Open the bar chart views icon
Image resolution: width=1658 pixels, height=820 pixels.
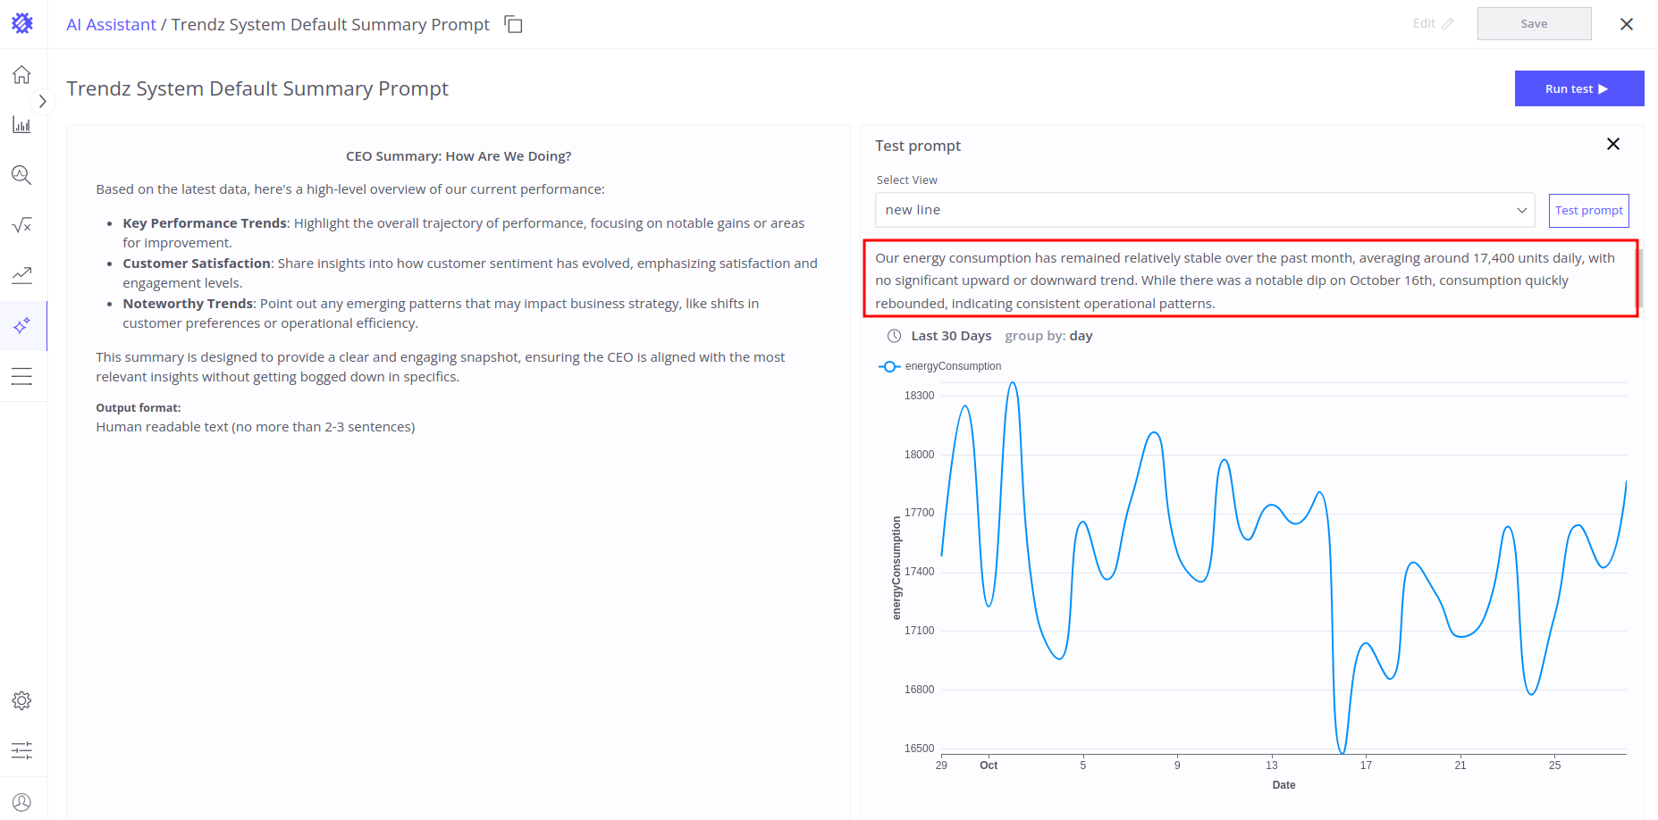coord(21,125)
